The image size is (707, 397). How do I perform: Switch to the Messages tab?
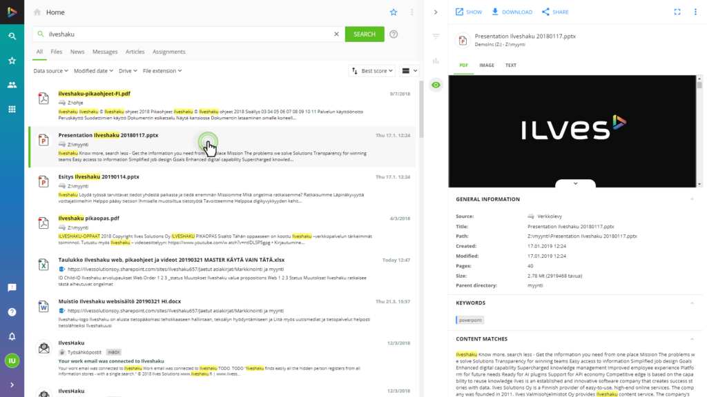105,52
